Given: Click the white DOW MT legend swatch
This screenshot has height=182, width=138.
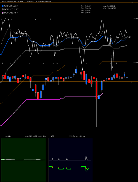Looking at the screenshot, I should [x=3, y=10].
